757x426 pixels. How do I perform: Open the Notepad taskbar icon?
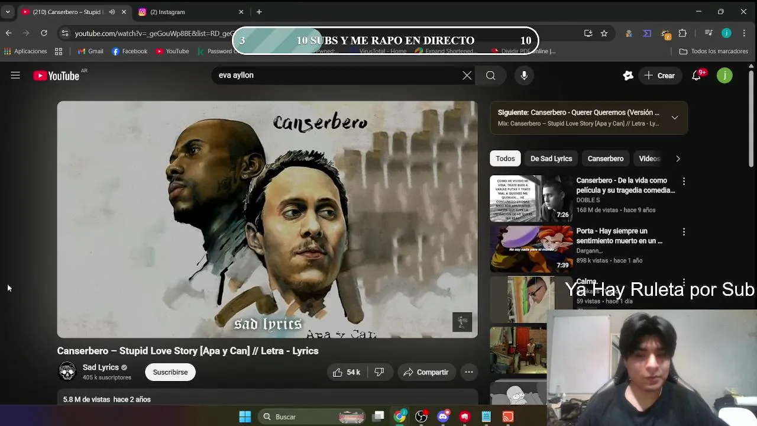486,417
